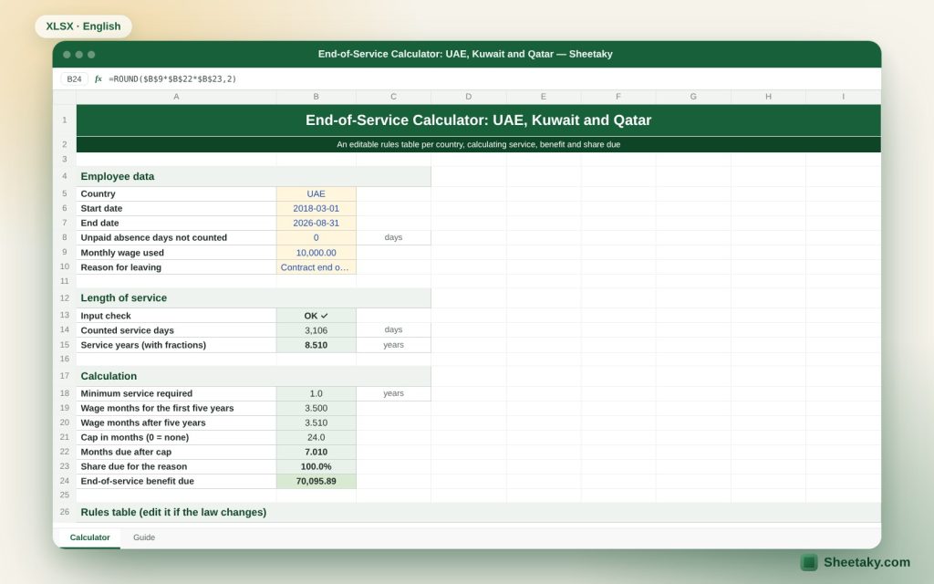Select the Input check label
Image resolution: width=934 pixels, height=584 pixels.
(176, 316)
